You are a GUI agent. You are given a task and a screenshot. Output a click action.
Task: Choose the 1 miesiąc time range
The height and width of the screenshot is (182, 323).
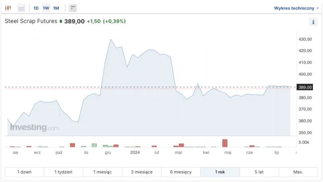click(103, 172)
